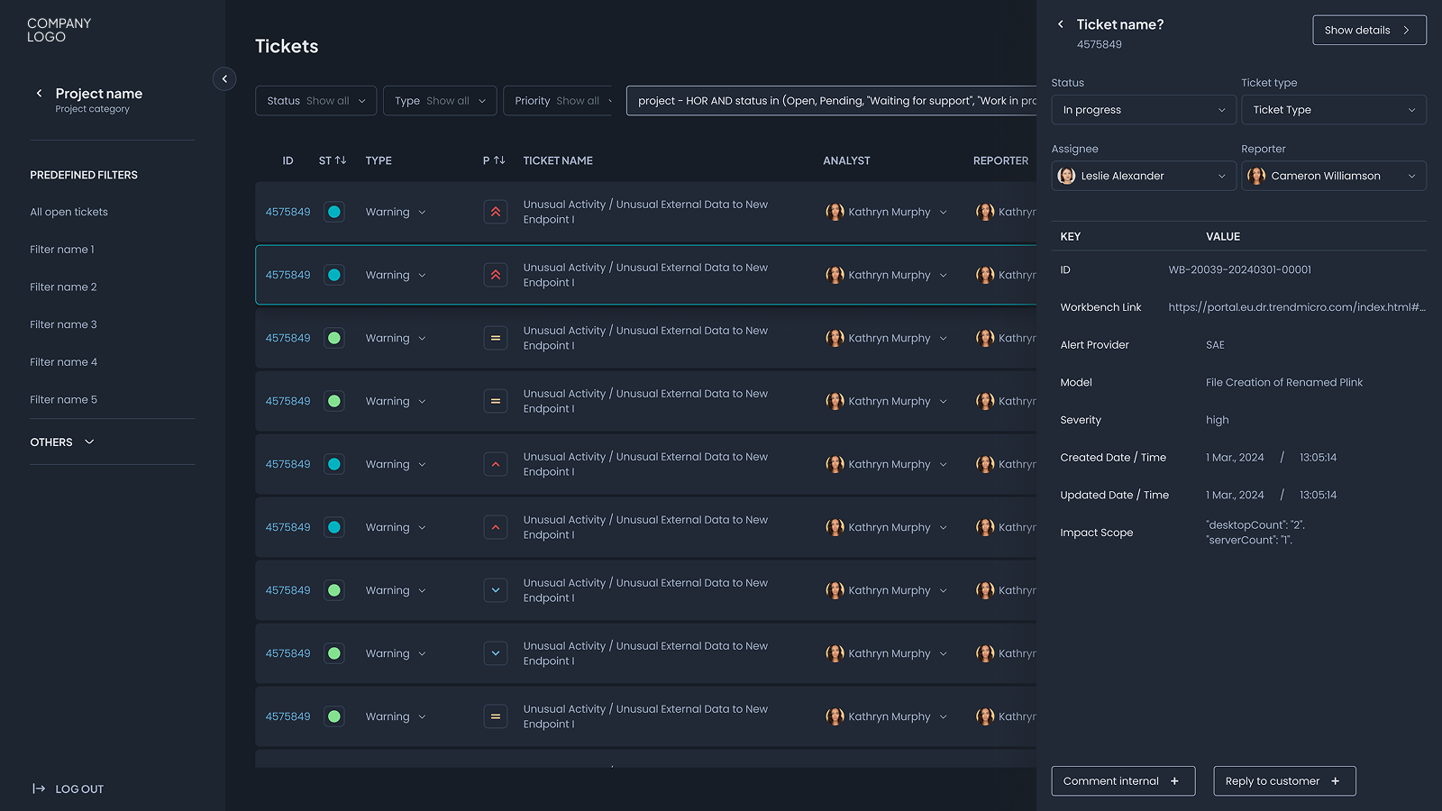Click the Comment internal button

(x=1122, y=781)
